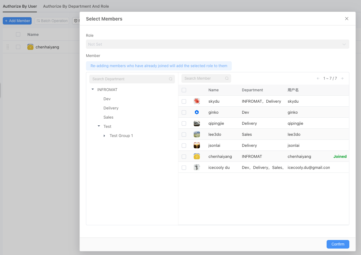Click the next page arrow icon
Viewport: 361px width, 255px height.
click(x=342, y=78)
